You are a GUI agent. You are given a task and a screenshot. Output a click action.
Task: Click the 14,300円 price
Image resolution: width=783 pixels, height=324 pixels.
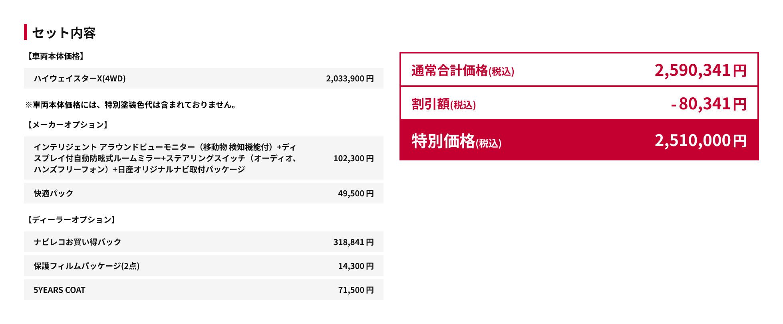pos(356,266)
